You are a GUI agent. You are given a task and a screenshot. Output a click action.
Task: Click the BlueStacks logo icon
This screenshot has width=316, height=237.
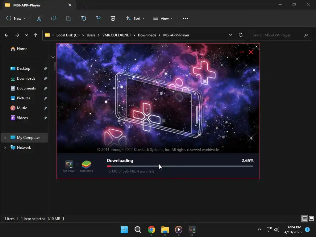[x=86, y=166]
